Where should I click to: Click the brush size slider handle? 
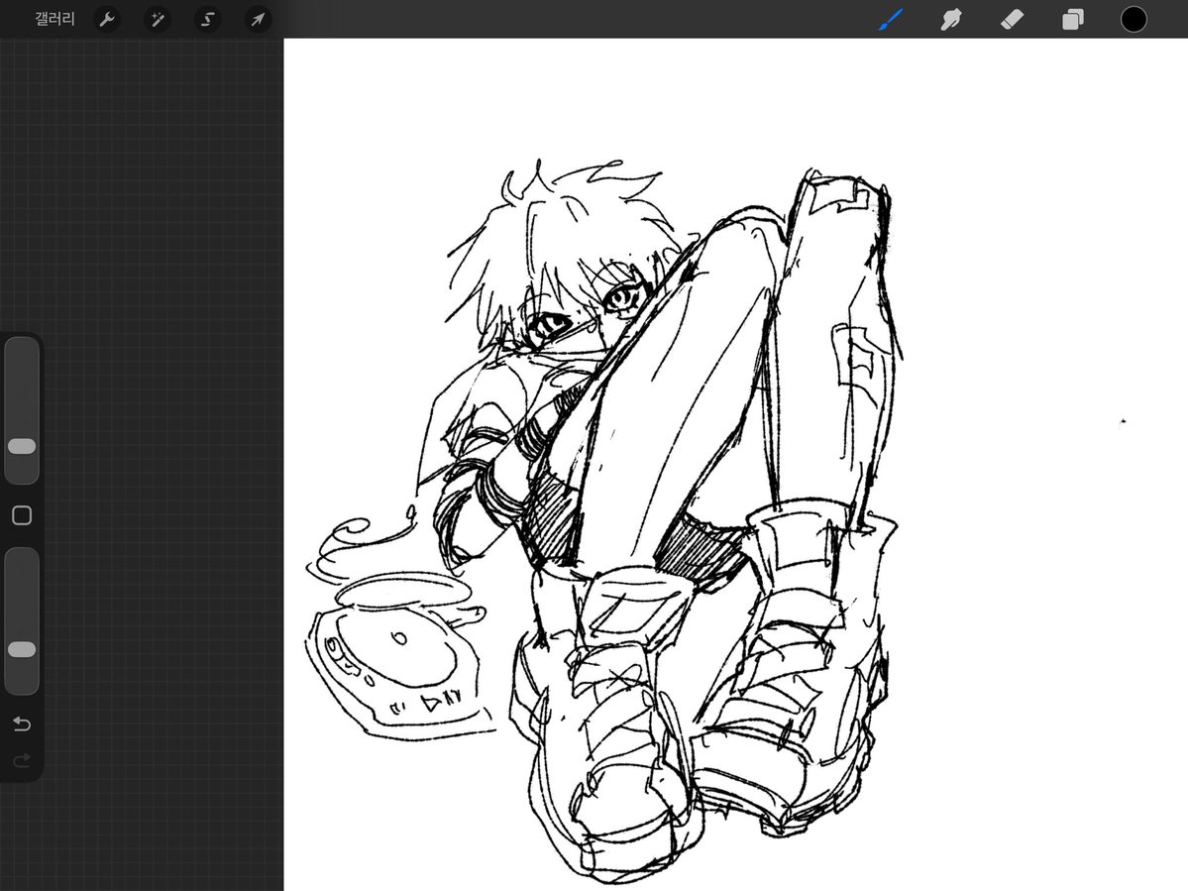pyautogui.click(x=22, y=446)
